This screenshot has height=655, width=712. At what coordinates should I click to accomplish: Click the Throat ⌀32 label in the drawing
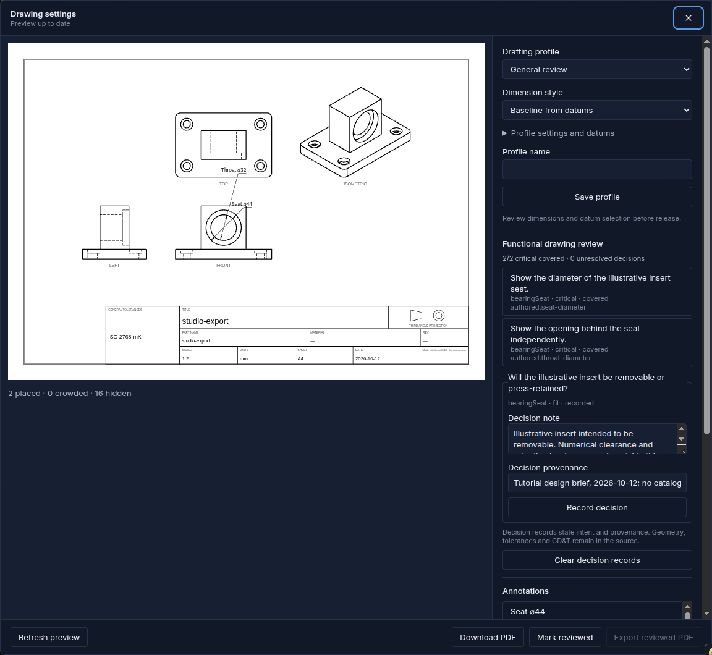point(234,170)
